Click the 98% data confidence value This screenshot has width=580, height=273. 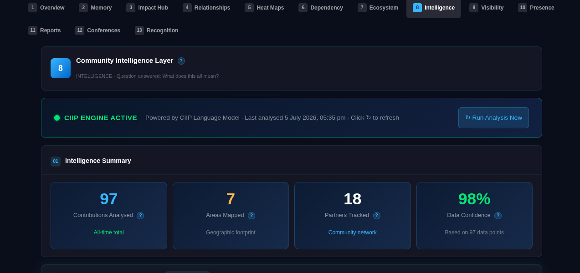tap(474, 199)
